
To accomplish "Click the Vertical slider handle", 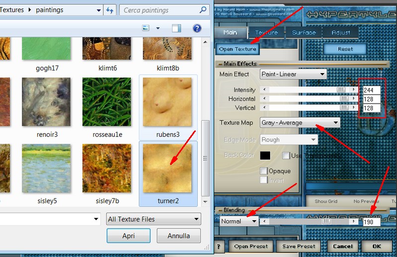I will 344,107.
